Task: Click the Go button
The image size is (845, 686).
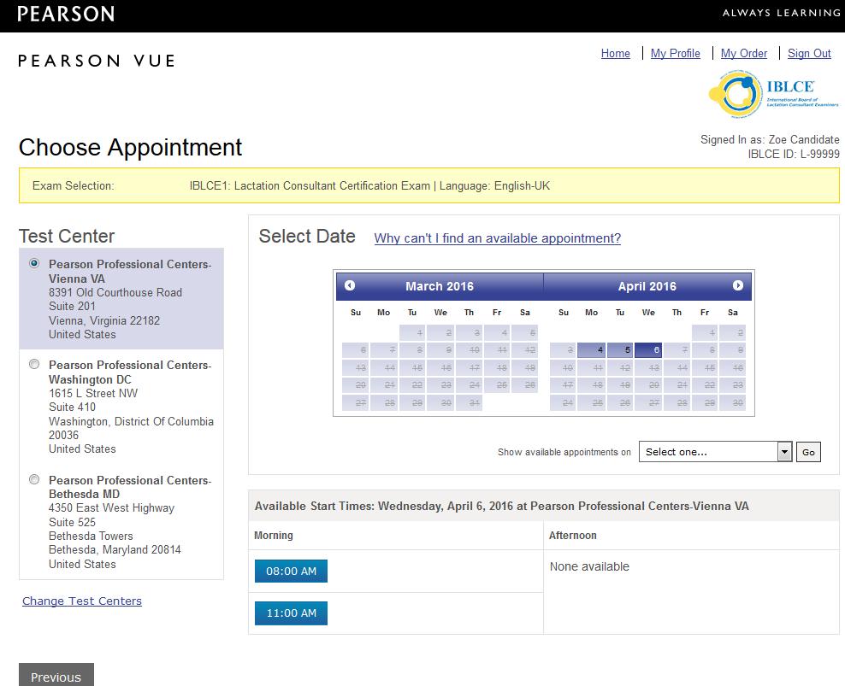Action: [x=808, y=452]
